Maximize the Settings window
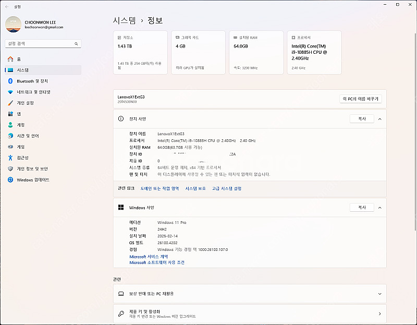The width and height of the screenshot is (417, 325). click(x=398, y=5)
